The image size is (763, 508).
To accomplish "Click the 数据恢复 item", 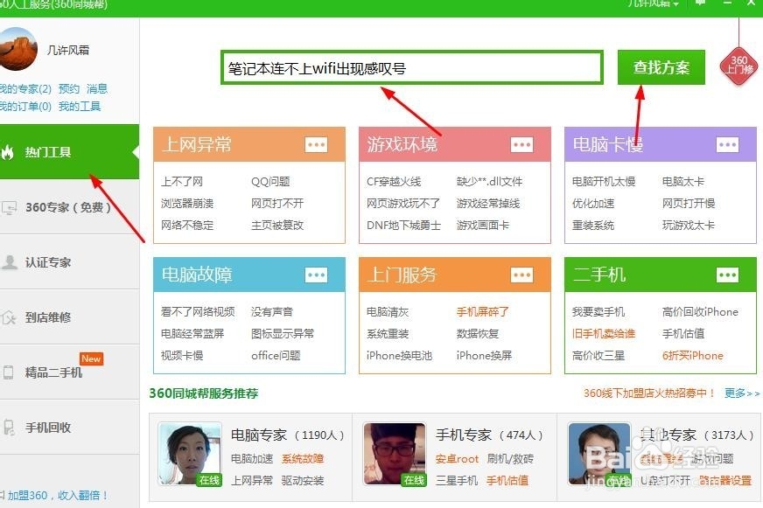I will tap(478, 333).
